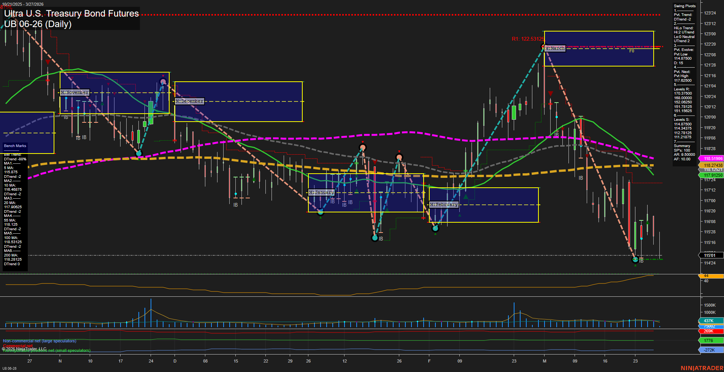Image resolution: width=724 pixels, height=372 pixels.
Task: Expand the Bench Marks panel
Action: (14, 146)
